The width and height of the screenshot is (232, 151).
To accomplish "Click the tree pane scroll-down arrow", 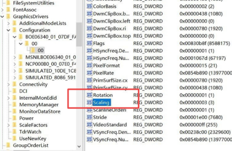I will 79,146.
